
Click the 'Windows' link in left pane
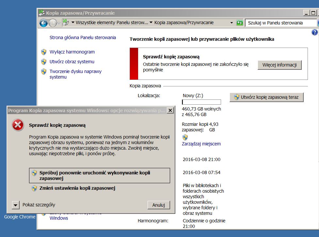click(59, 218)
